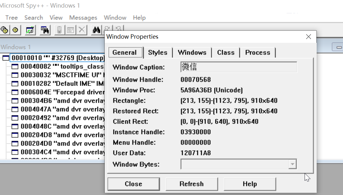Viewport: 343px width, 195px height.
Task: Click the binoculars Find icon
Action: point(96,30)
